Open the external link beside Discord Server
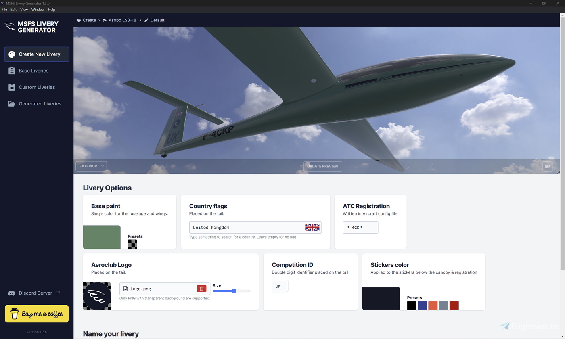The width and height of the screenshot is (565, 339). (58, 293)
